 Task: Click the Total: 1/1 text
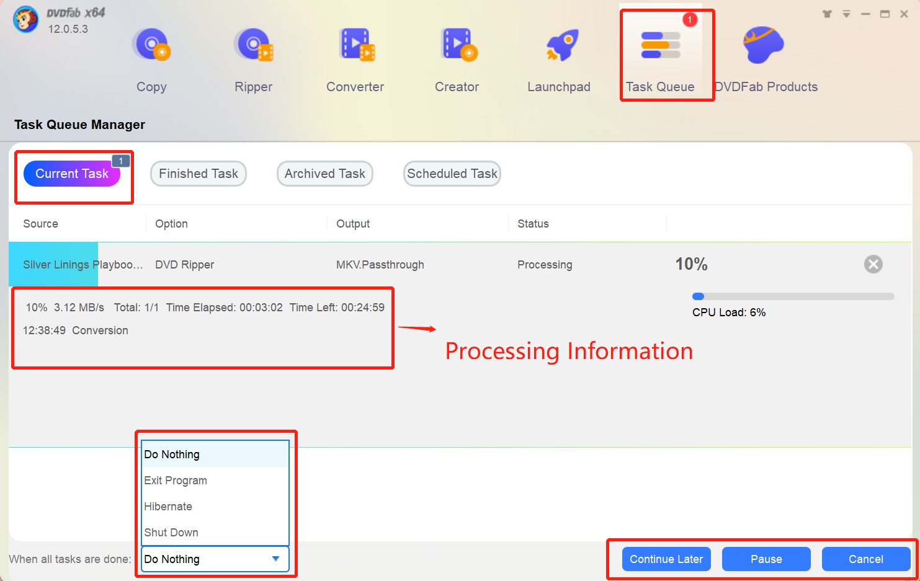click(136, 308)
